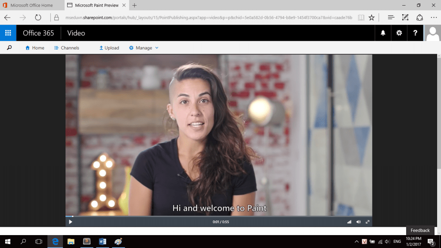Viewport: 441px width, 248px height.
Task: Go to Home in the Video portal
Action: coord(35,48)
